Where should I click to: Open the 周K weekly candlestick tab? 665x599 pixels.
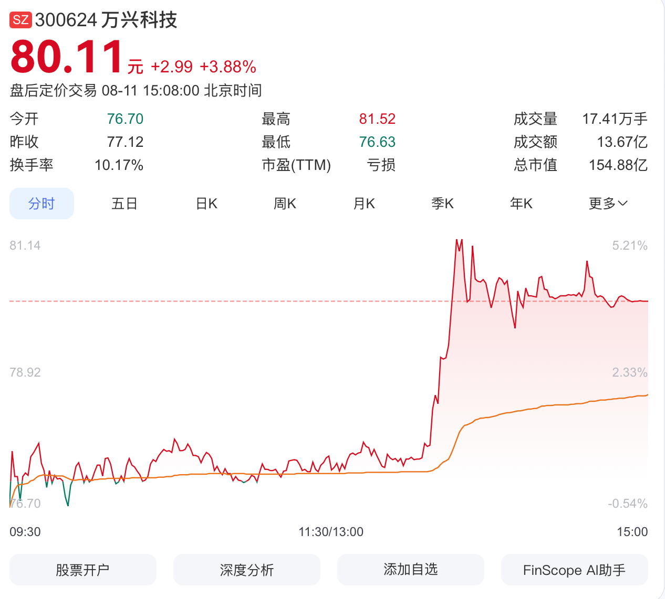[x=285, y=204]
